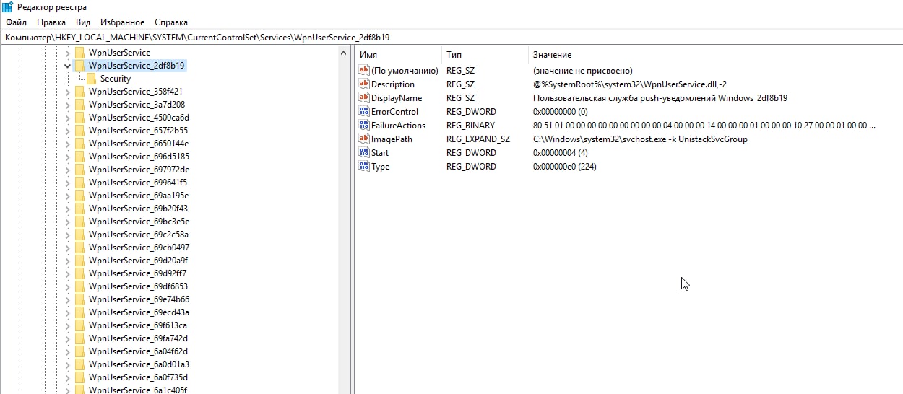This screenshot has height=394, width=903.
Task: Click the Type value name
Action: click(380, 167)
